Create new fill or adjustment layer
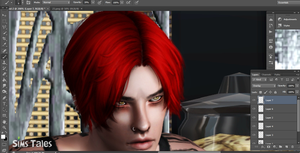 [275, 147]
